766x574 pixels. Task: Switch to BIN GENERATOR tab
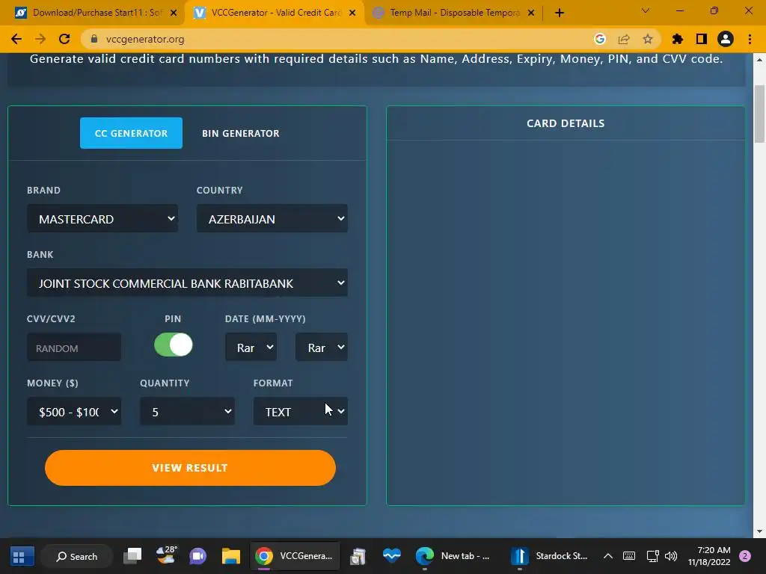click(x=240, y=133)
